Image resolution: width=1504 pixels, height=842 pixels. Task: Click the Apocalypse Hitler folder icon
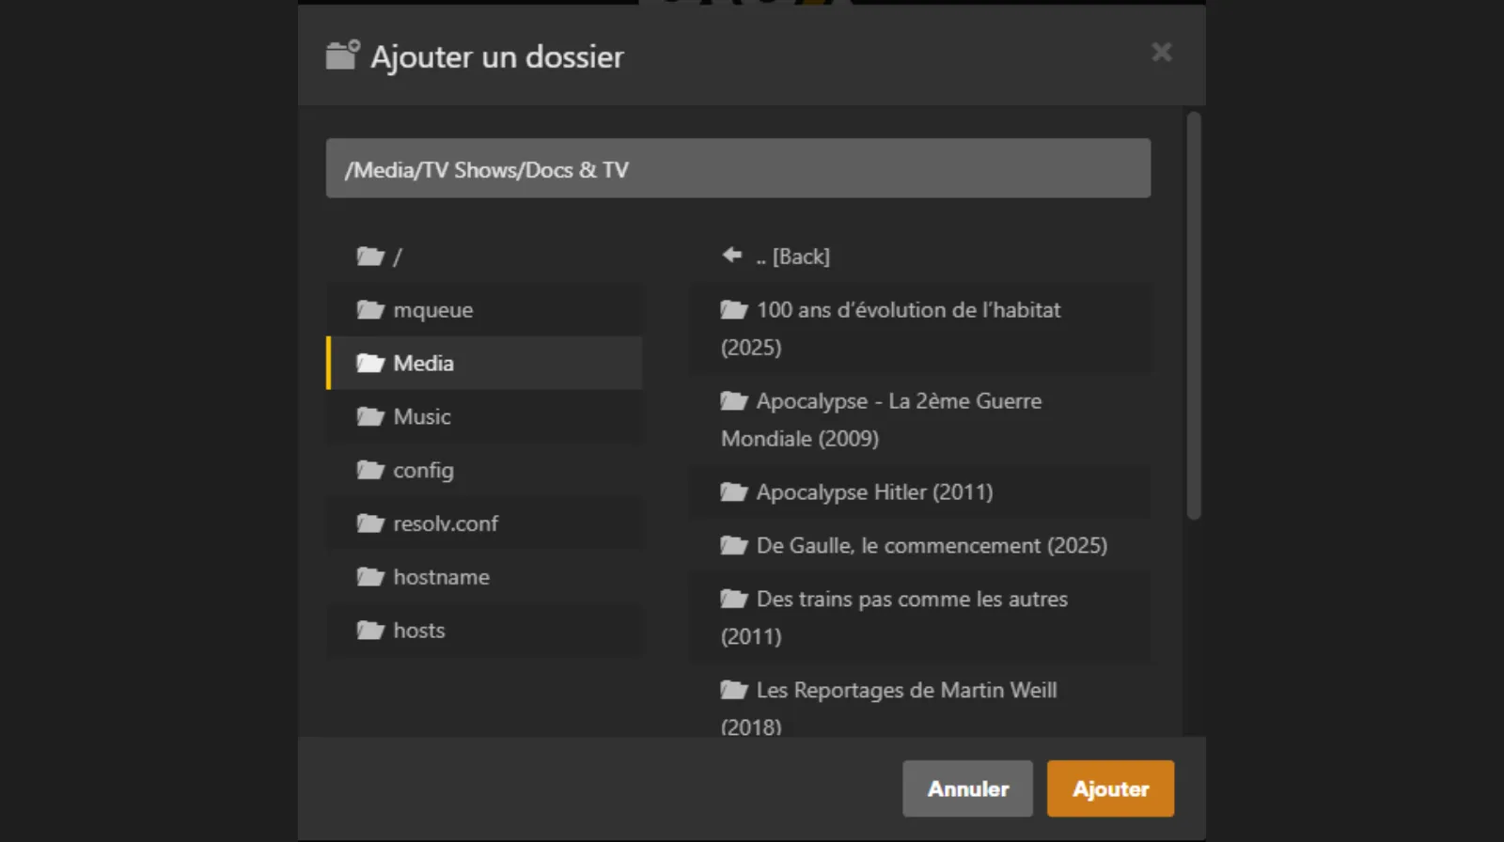click(733, 492)
